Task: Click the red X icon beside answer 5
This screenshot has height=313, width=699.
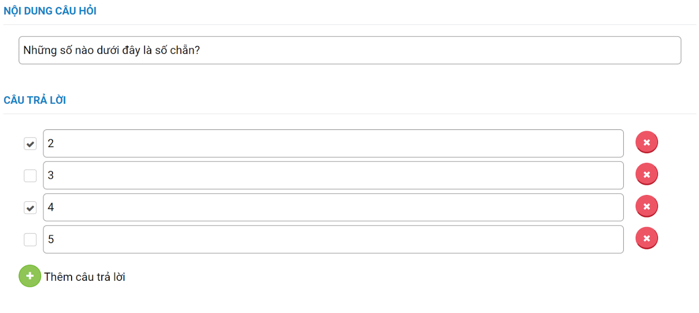Action: tap(647, 238)
